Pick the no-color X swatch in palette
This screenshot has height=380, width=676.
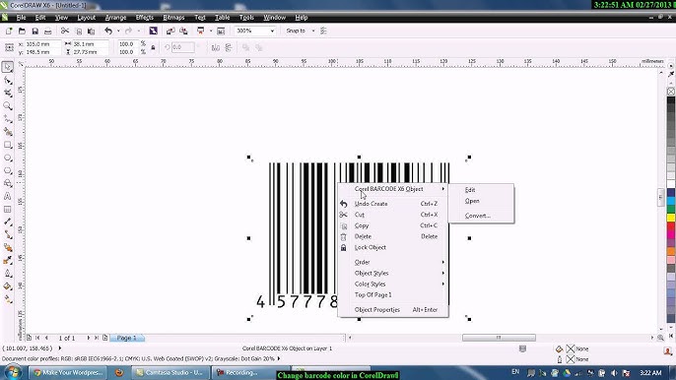(671, 92)
